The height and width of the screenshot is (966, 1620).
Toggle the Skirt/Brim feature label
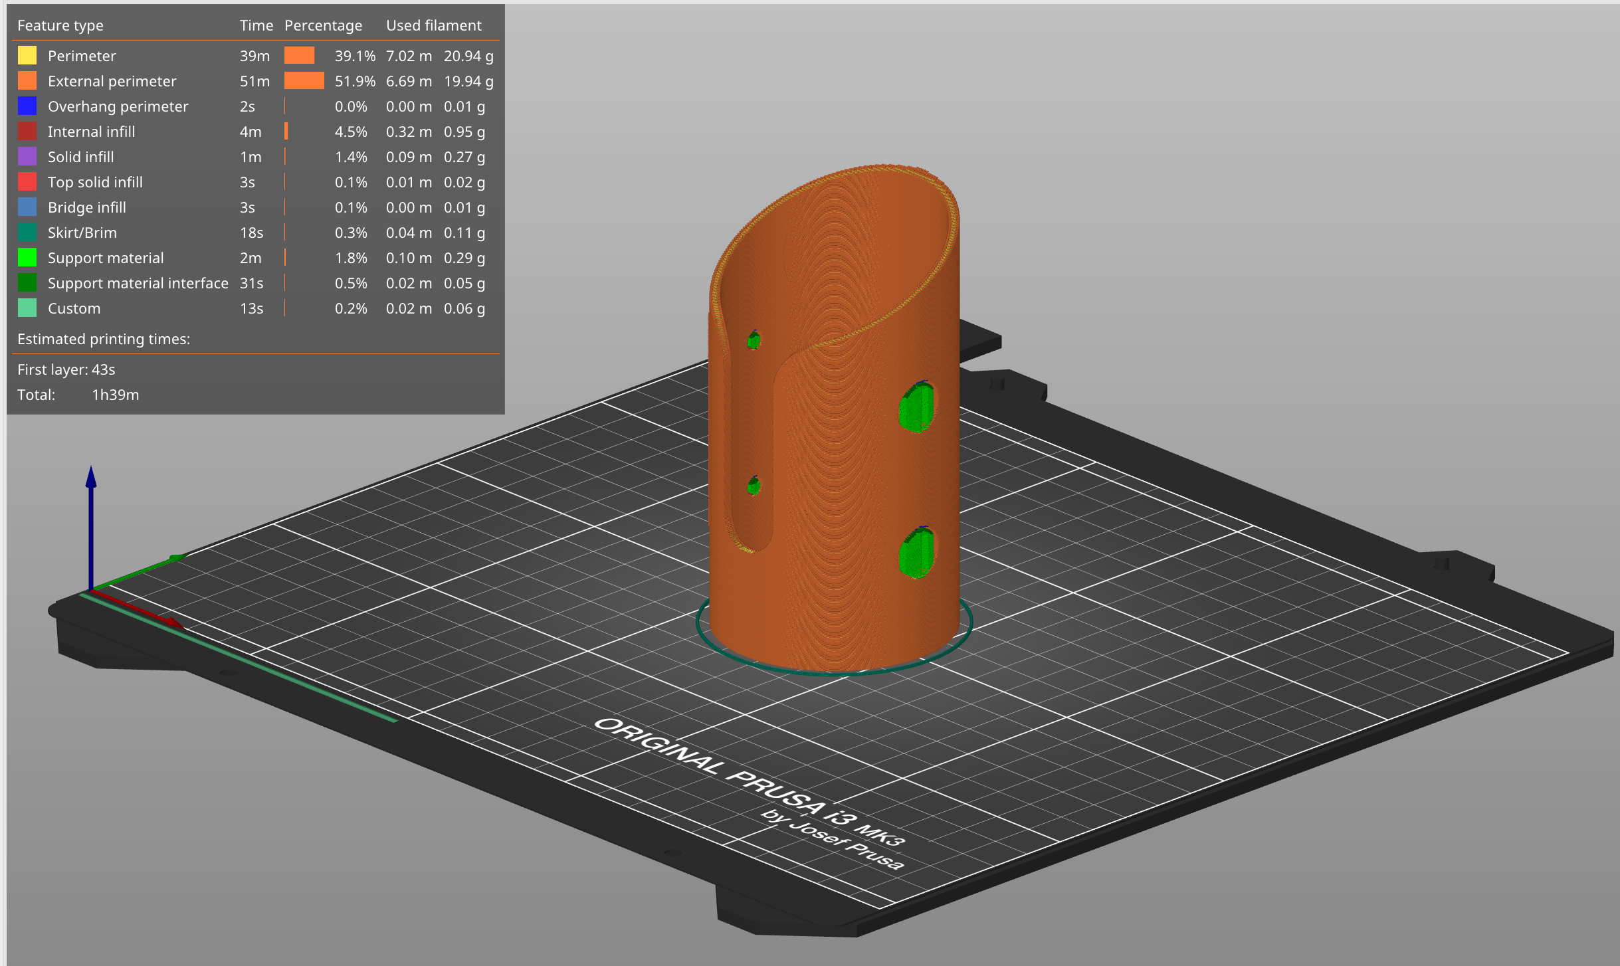click(x=82, y=233)
